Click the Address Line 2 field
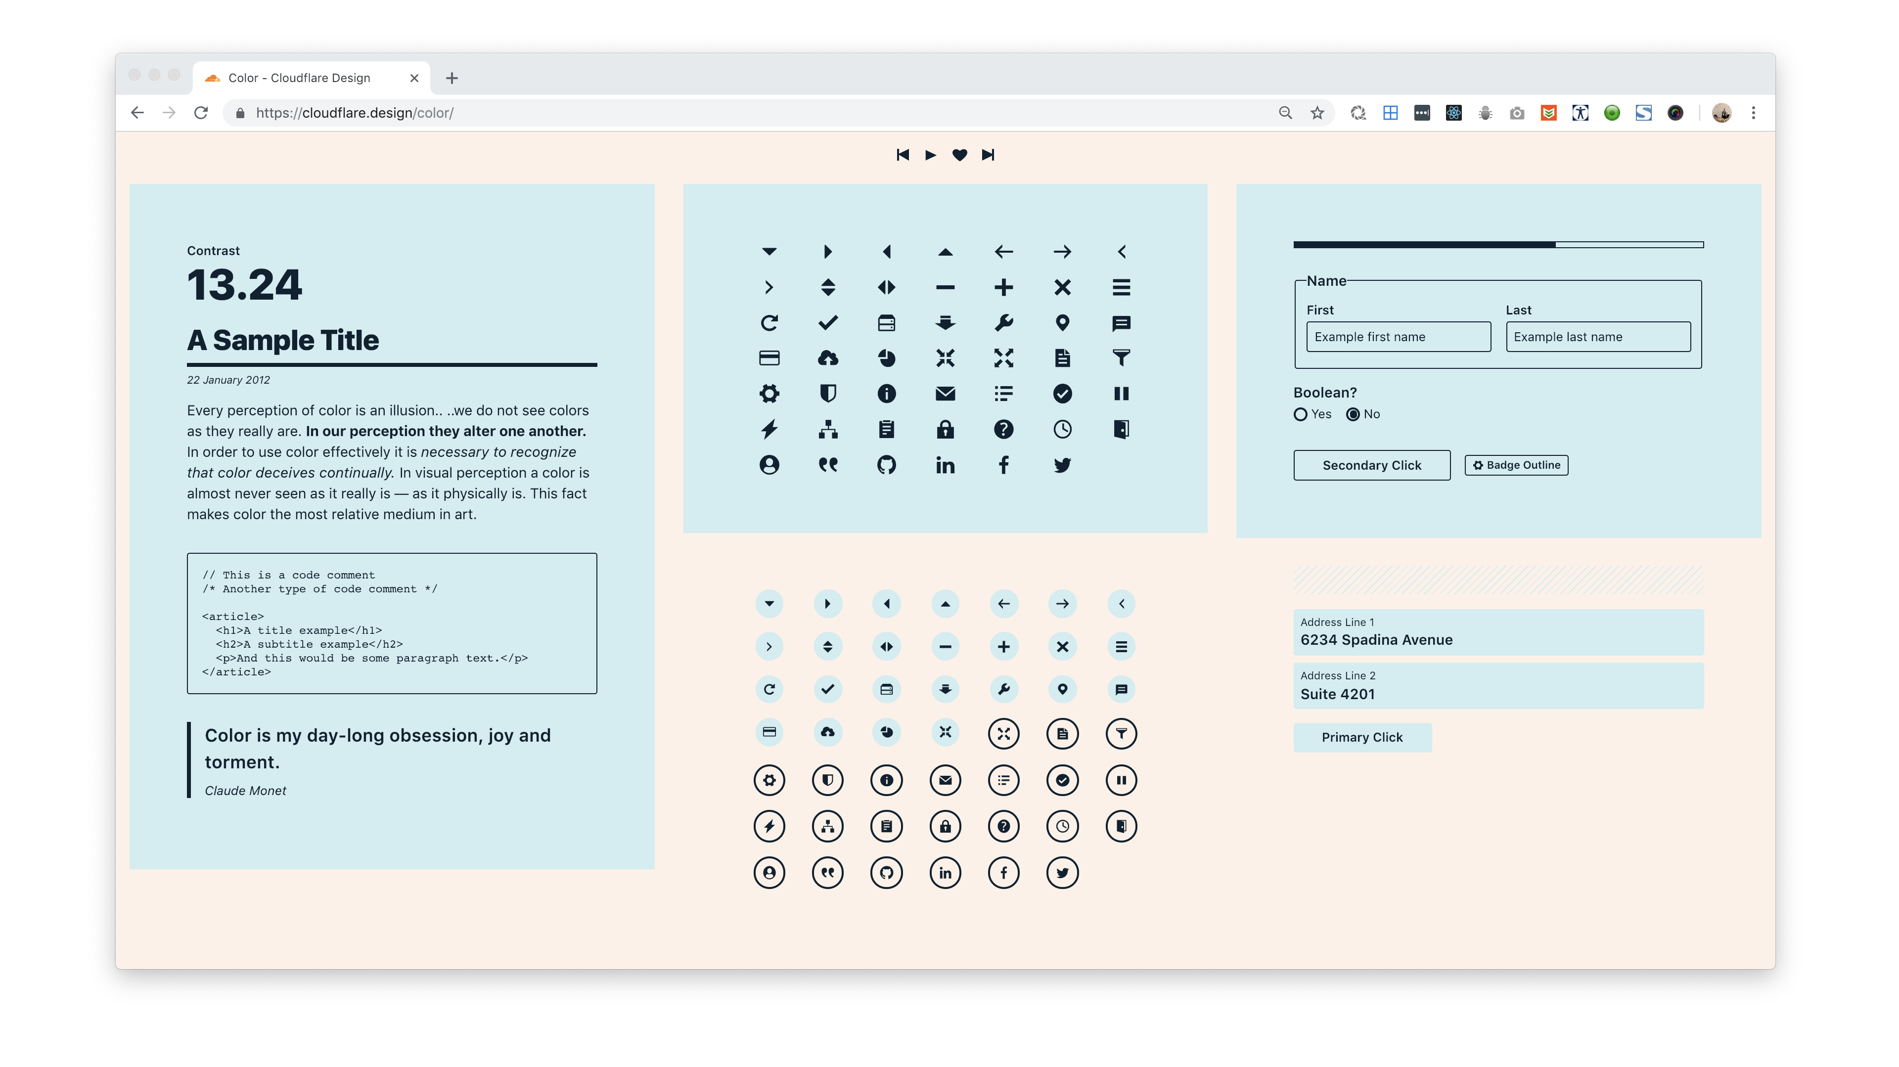The height and width of the screenshot is (1067, 1899). click(x=1499, y=686)
